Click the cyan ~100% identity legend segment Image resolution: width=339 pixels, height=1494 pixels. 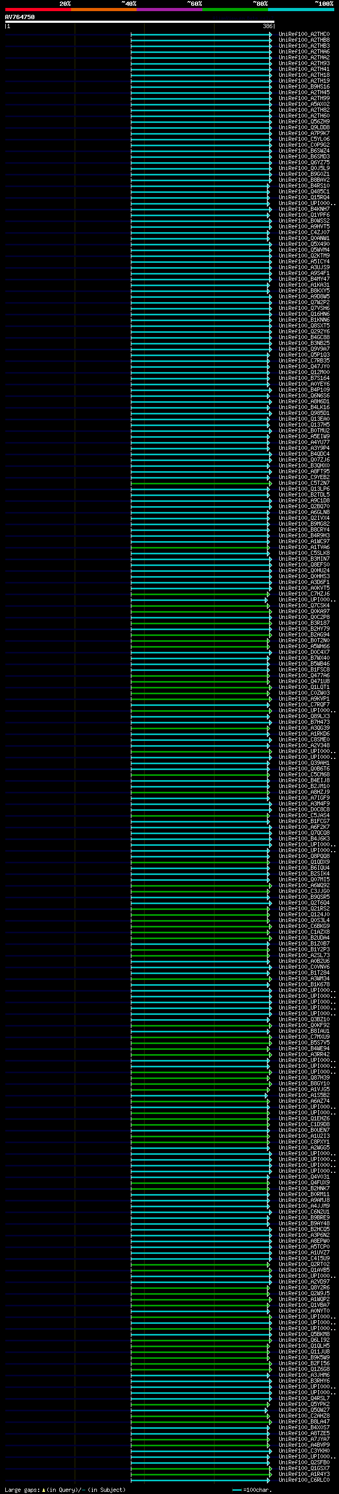point(300,10)
